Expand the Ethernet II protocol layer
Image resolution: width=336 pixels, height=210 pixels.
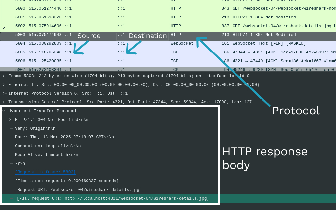click(x=3, y=85)
